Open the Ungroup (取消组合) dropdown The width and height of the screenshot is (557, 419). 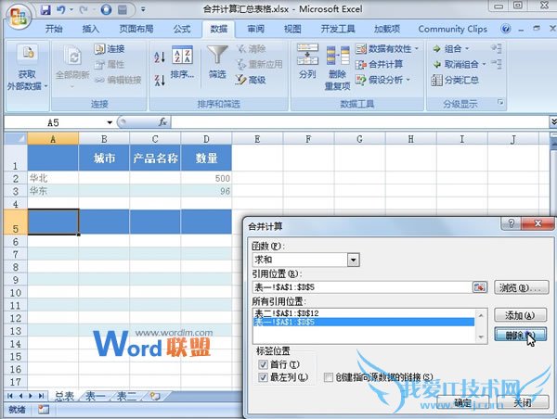pyautogui.click(x=485, y=64)
